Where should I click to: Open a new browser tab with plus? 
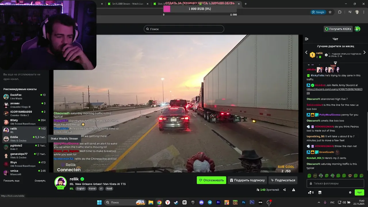246,4
